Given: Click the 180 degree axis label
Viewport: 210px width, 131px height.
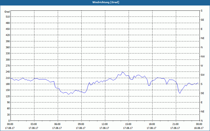Looking at the screenshot, I should tap(8, 84).
